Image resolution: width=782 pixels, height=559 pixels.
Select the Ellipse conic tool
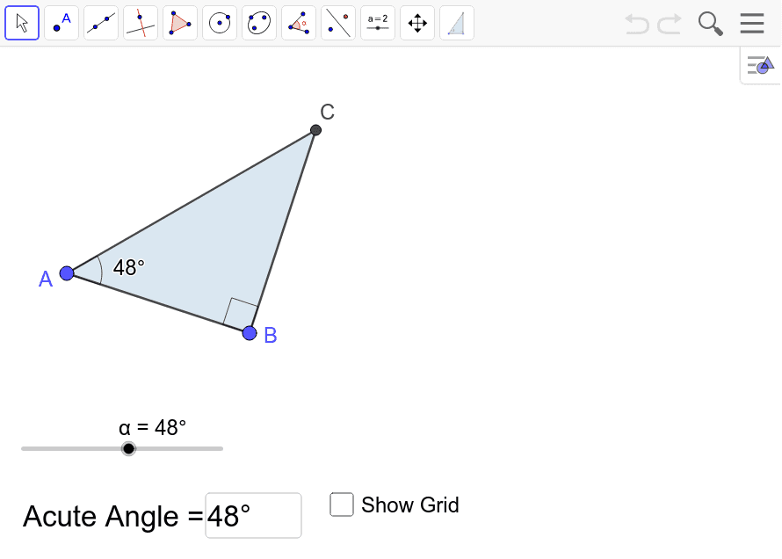(259, 23)
